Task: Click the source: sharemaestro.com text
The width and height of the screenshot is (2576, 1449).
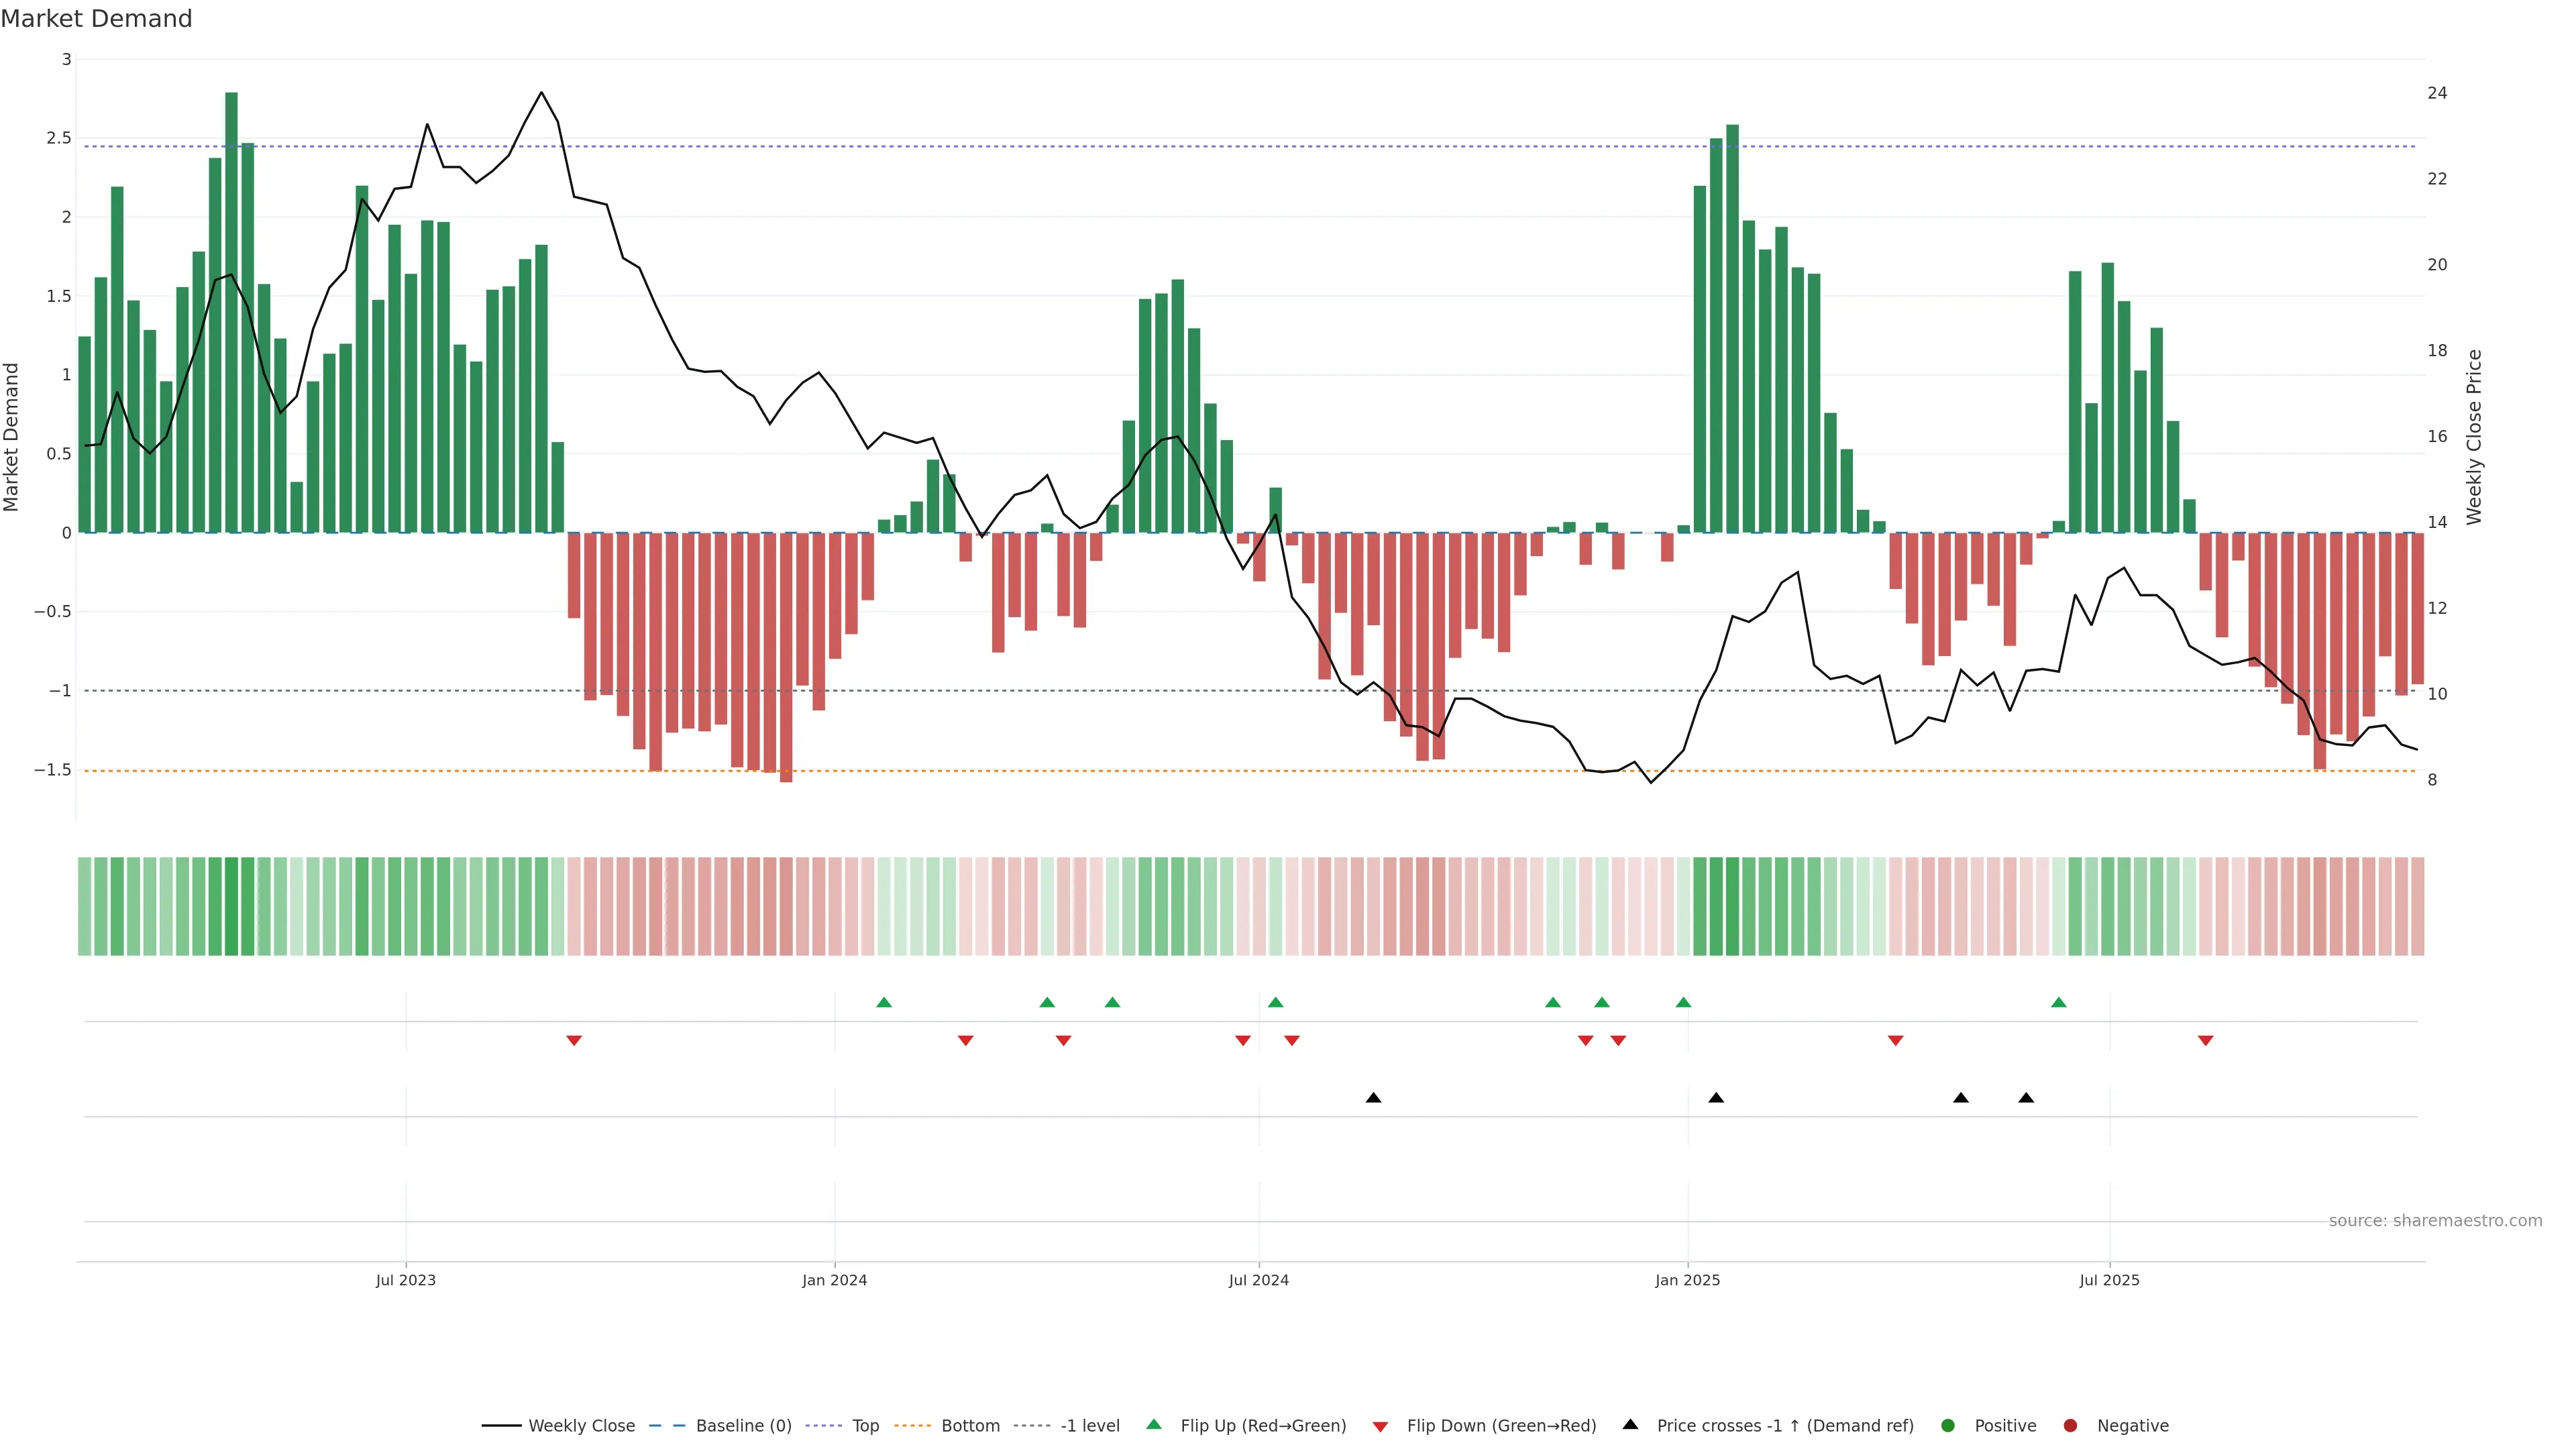Action: pos(2435,1220)
